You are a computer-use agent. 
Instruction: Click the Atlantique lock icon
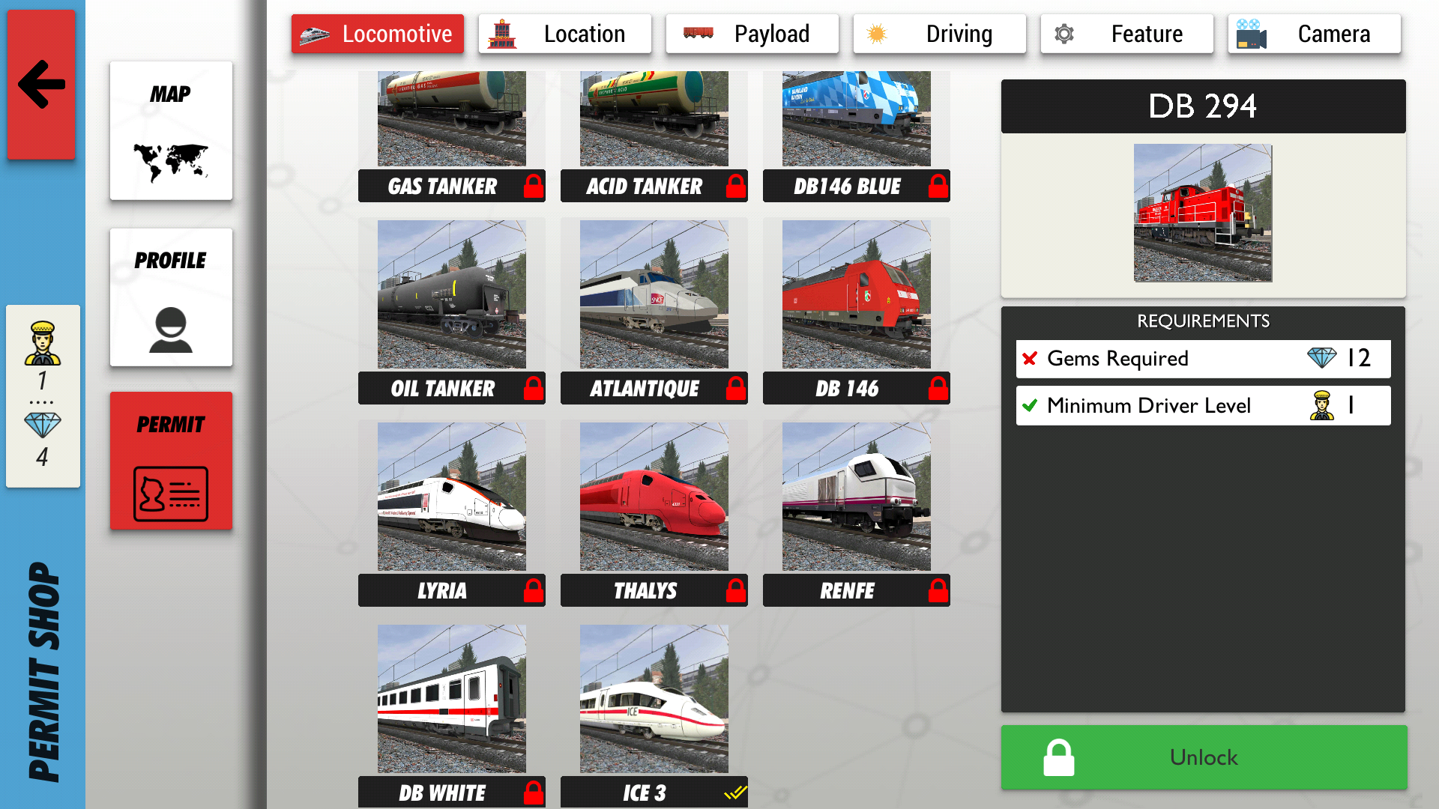736,387
